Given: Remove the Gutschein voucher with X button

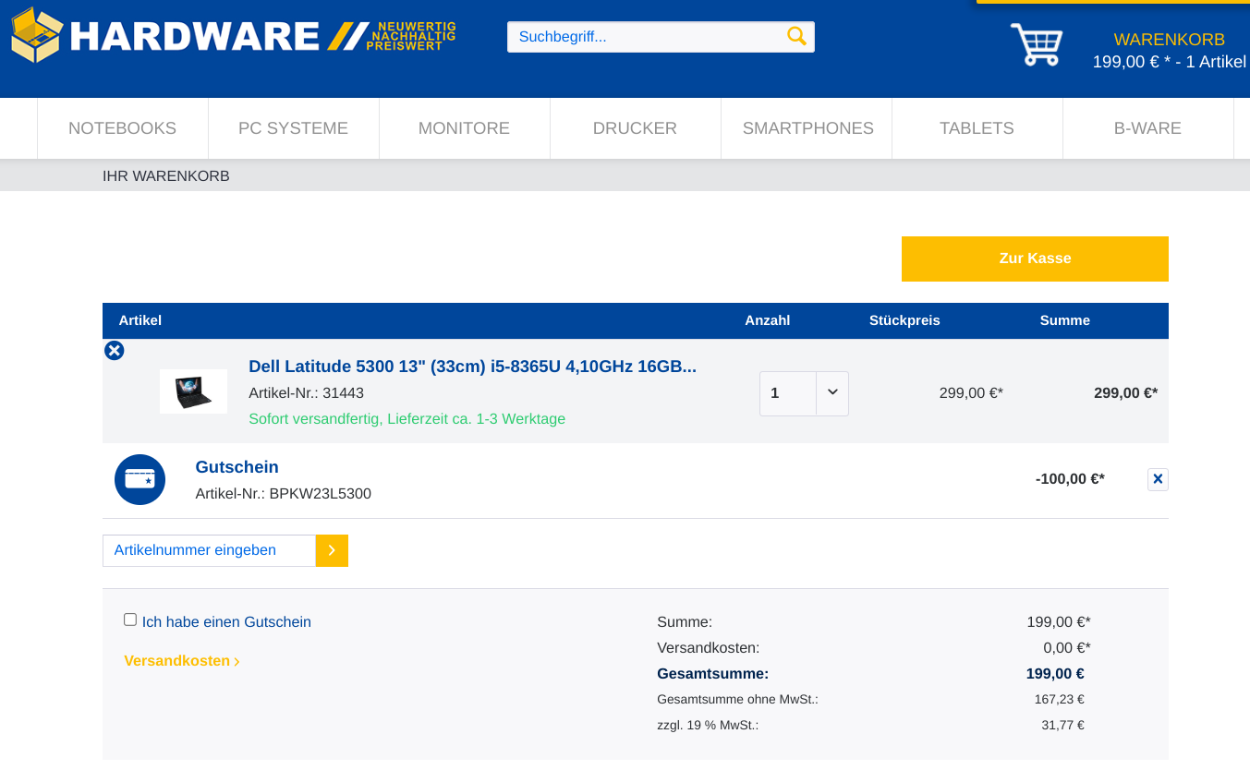Looking at the screenshot, I should pyautogui.click(x=1158, y=479).
